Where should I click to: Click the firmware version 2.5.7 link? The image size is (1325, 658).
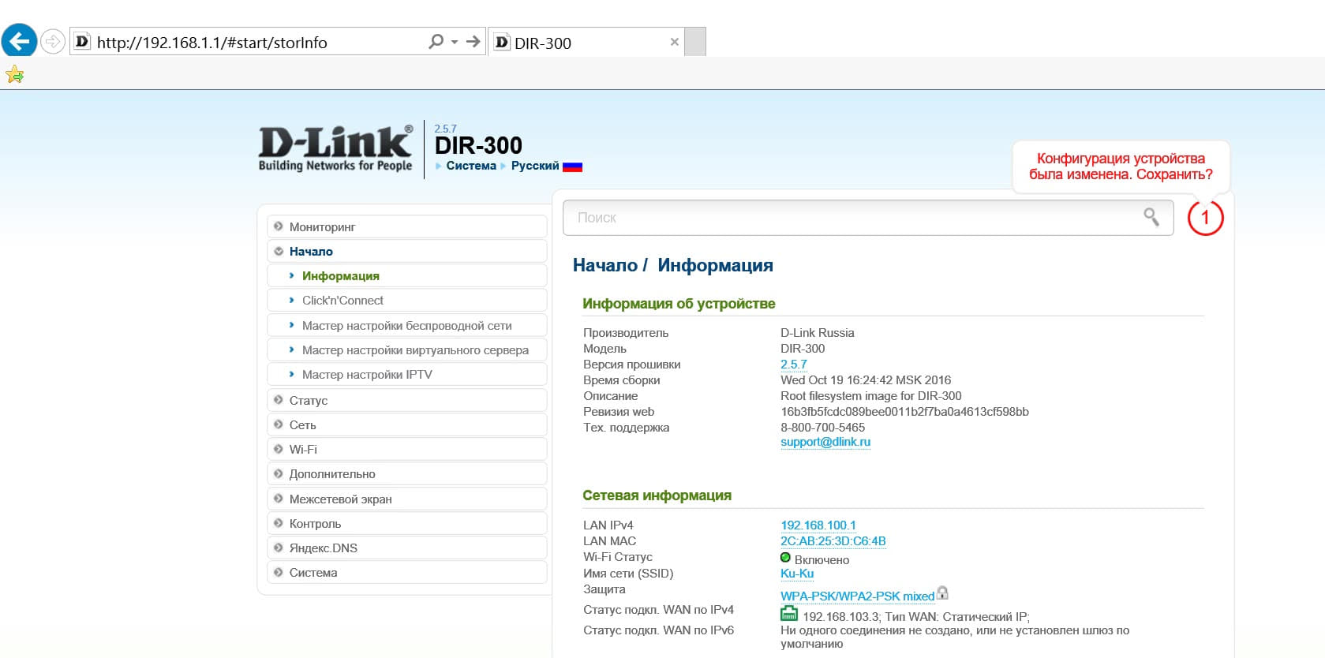[793, 365]
